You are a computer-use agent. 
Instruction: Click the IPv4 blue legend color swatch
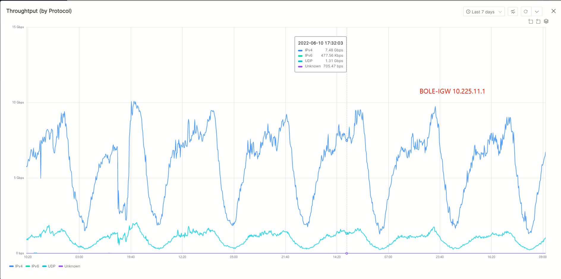click(11, 266)
